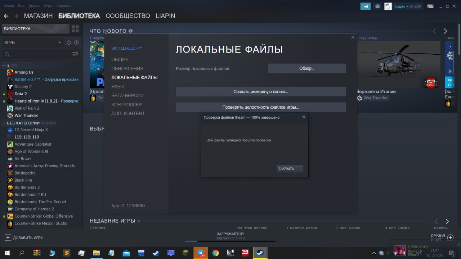Screen dimensions: 461x259
Task: Open Big Picture mode icon
Action: pos(430,6)
